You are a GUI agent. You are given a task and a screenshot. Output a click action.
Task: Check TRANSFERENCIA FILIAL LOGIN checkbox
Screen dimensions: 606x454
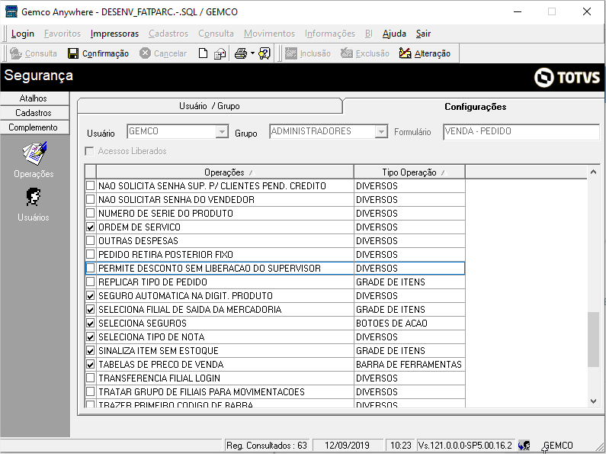click(x=91, y=378)
